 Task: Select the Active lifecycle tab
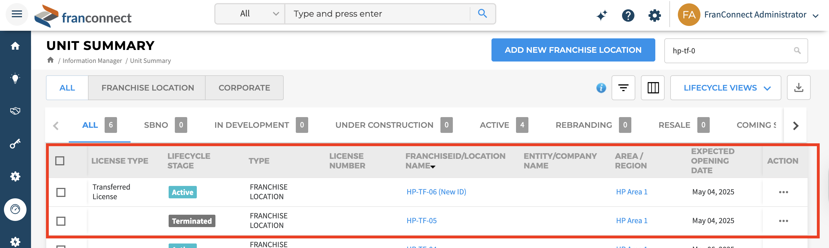pyautogui.click(x=504, y=125)
